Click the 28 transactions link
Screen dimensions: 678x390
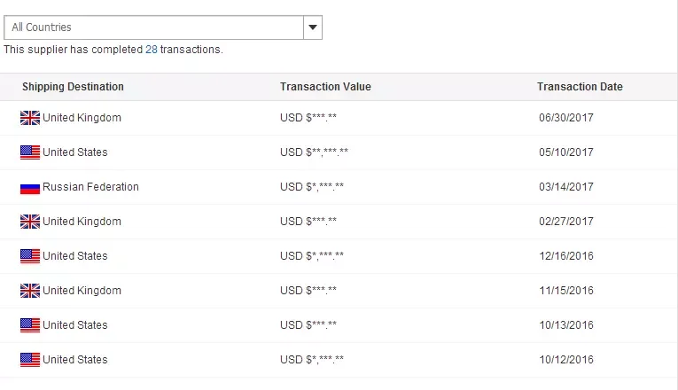(x=152, y=50)
